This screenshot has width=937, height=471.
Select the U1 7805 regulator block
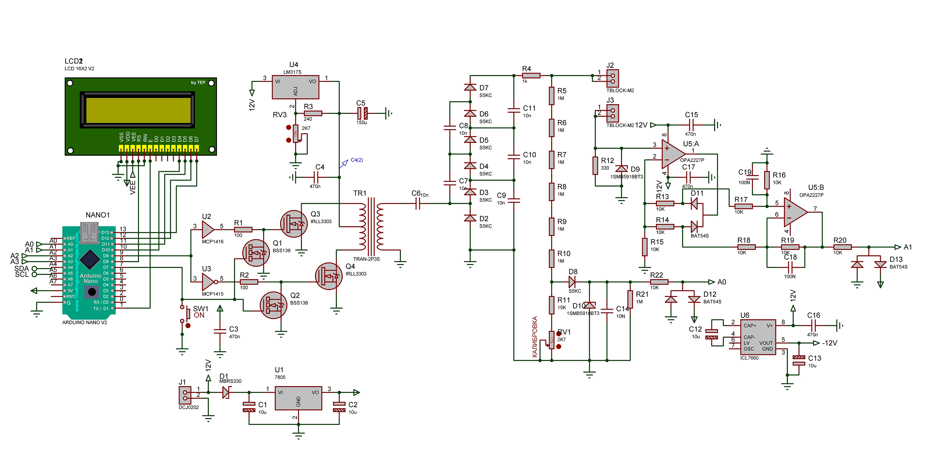(298, 398)
